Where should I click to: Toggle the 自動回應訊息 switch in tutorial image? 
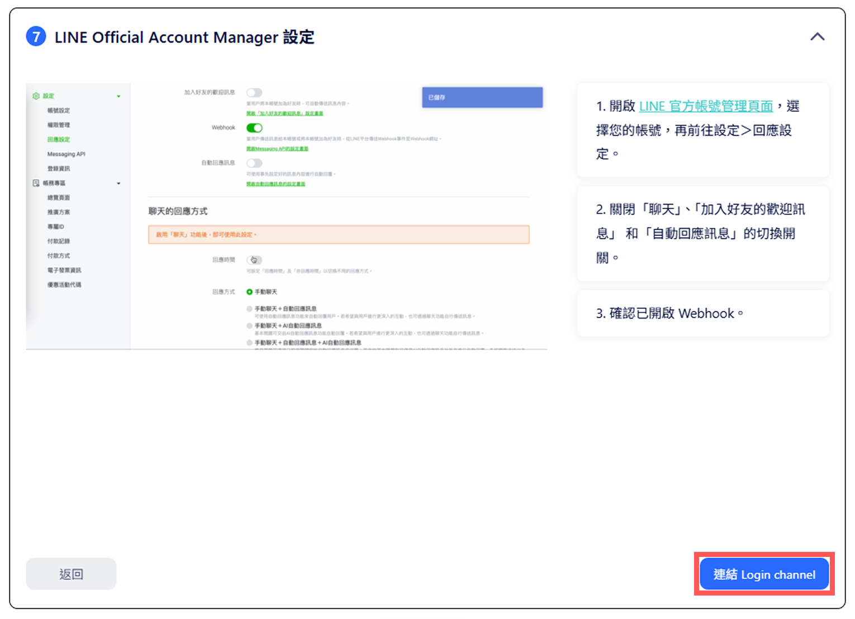[x=254, y=163]
